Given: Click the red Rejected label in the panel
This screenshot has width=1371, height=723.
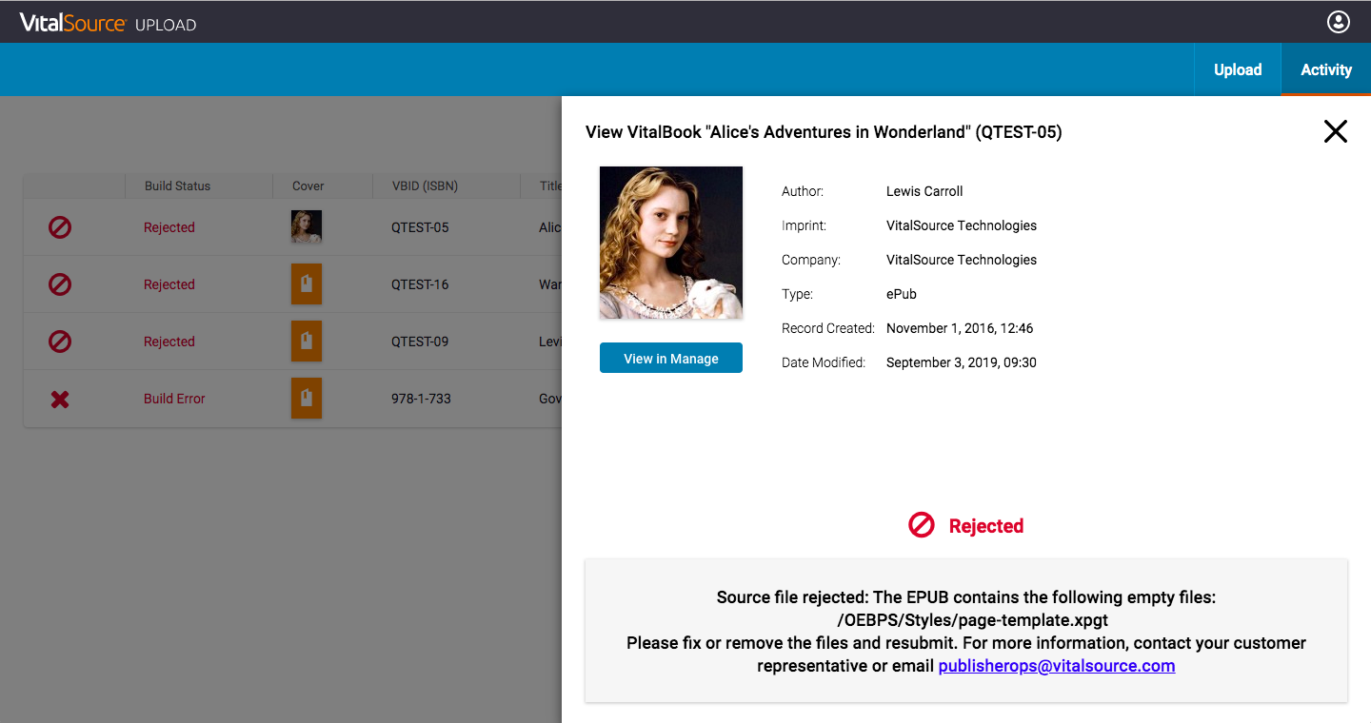Looking at the screenshot, I should coord(986,526).
